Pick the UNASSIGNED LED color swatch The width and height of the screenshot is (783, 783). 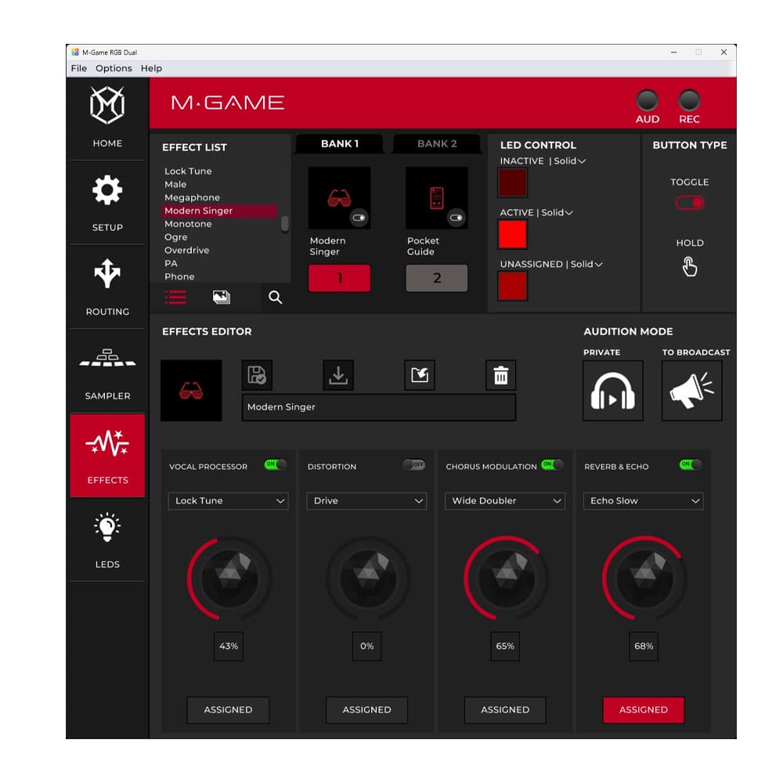coord(512,286)
